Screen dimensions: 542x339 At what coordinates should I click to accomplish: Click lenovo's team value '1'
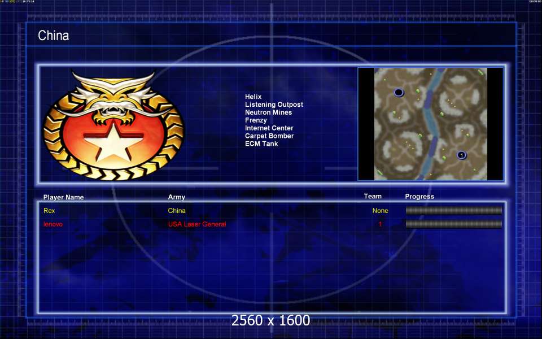pyautogui.click(x=380, y=224)
